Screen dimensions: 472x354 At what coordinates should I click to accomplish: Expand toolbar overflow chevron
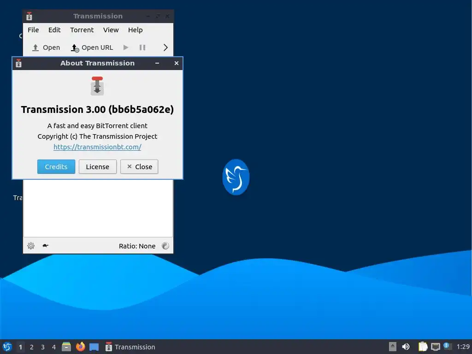pos(165,47)
